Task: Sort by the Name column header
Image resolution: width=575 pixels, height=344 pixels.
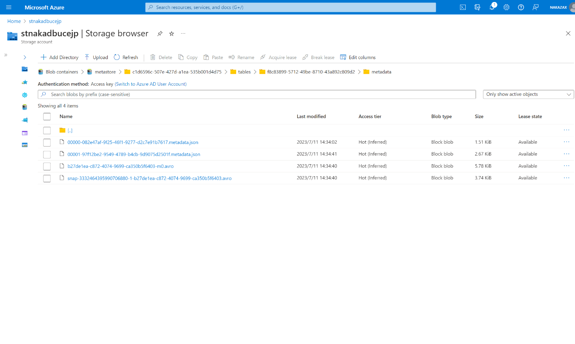Action: click(66, 117)
